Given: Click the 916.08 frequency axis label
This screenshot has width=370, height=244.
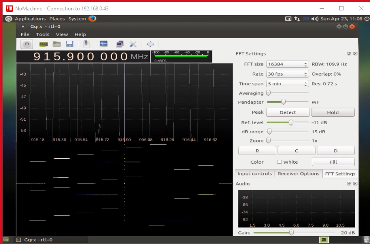Looking at the screenshot, I should pyautogui.click(x=145, y=140).
